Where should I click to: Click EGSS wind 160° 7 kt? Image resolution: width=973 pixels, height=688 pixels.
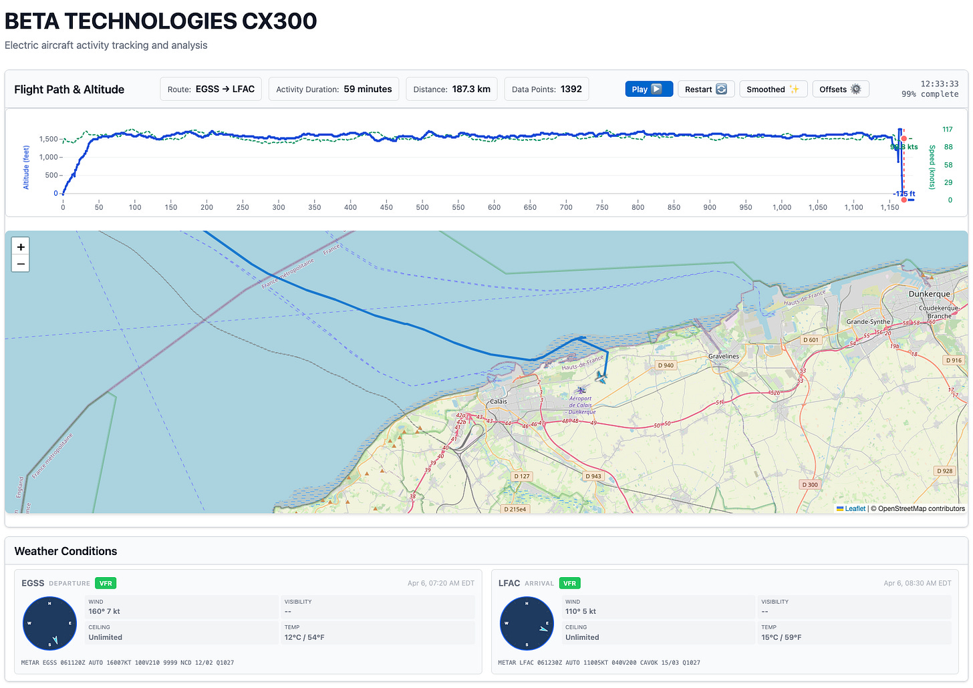(x=104, y=611)
